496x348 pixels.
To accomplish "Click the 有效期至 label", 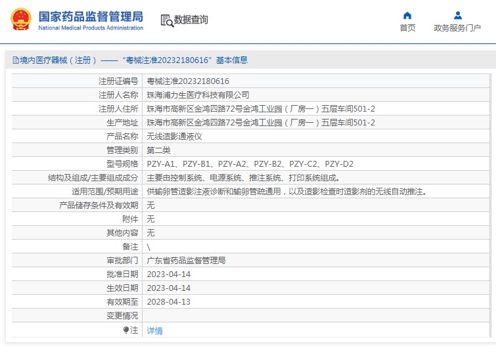I will tap(122, 302).
